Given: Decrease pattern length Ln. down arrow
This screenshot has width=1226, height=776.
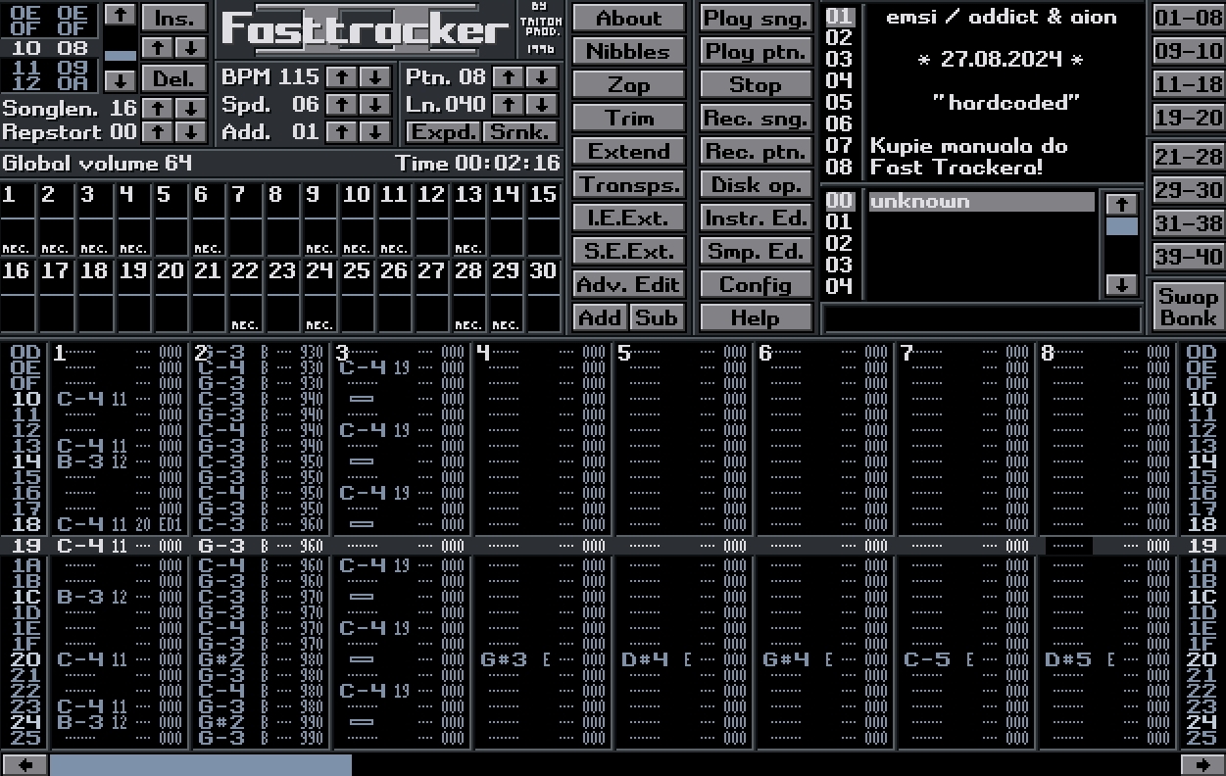Looking at the screenshot, I should click(541, 104).
